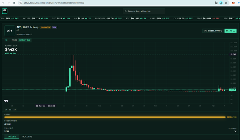Click the GRADUATED badge next to token name
This screenshot has height=140, width=240.
(x=45, y=27)
